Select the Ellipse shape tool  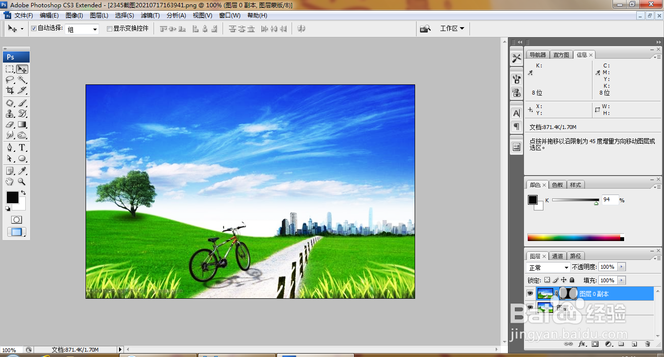22,159
